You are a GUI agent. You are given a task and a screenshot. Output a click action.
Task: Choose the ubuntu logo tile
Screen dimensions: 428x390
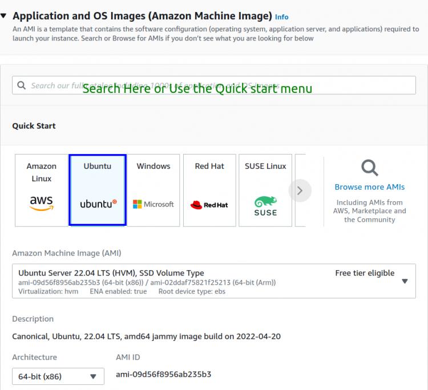coord(98,204)
